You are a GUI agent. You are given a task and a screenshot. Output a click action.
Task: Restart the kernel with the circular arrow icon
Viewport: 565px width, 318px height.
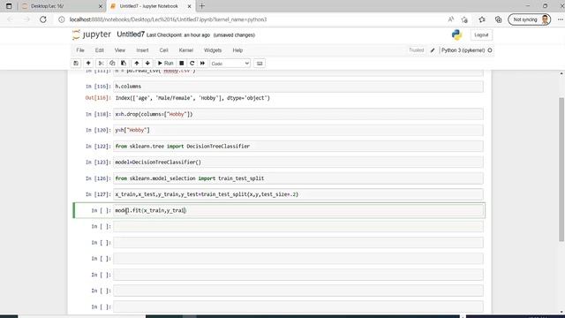click(x=192, y=63)
